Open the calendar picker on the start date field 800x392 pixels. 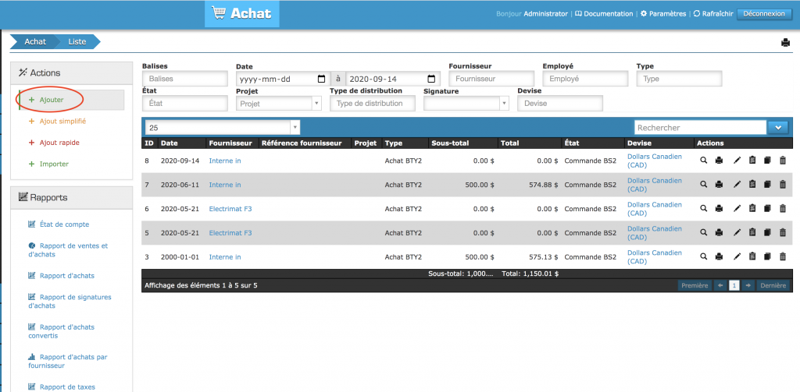point(322,79)
